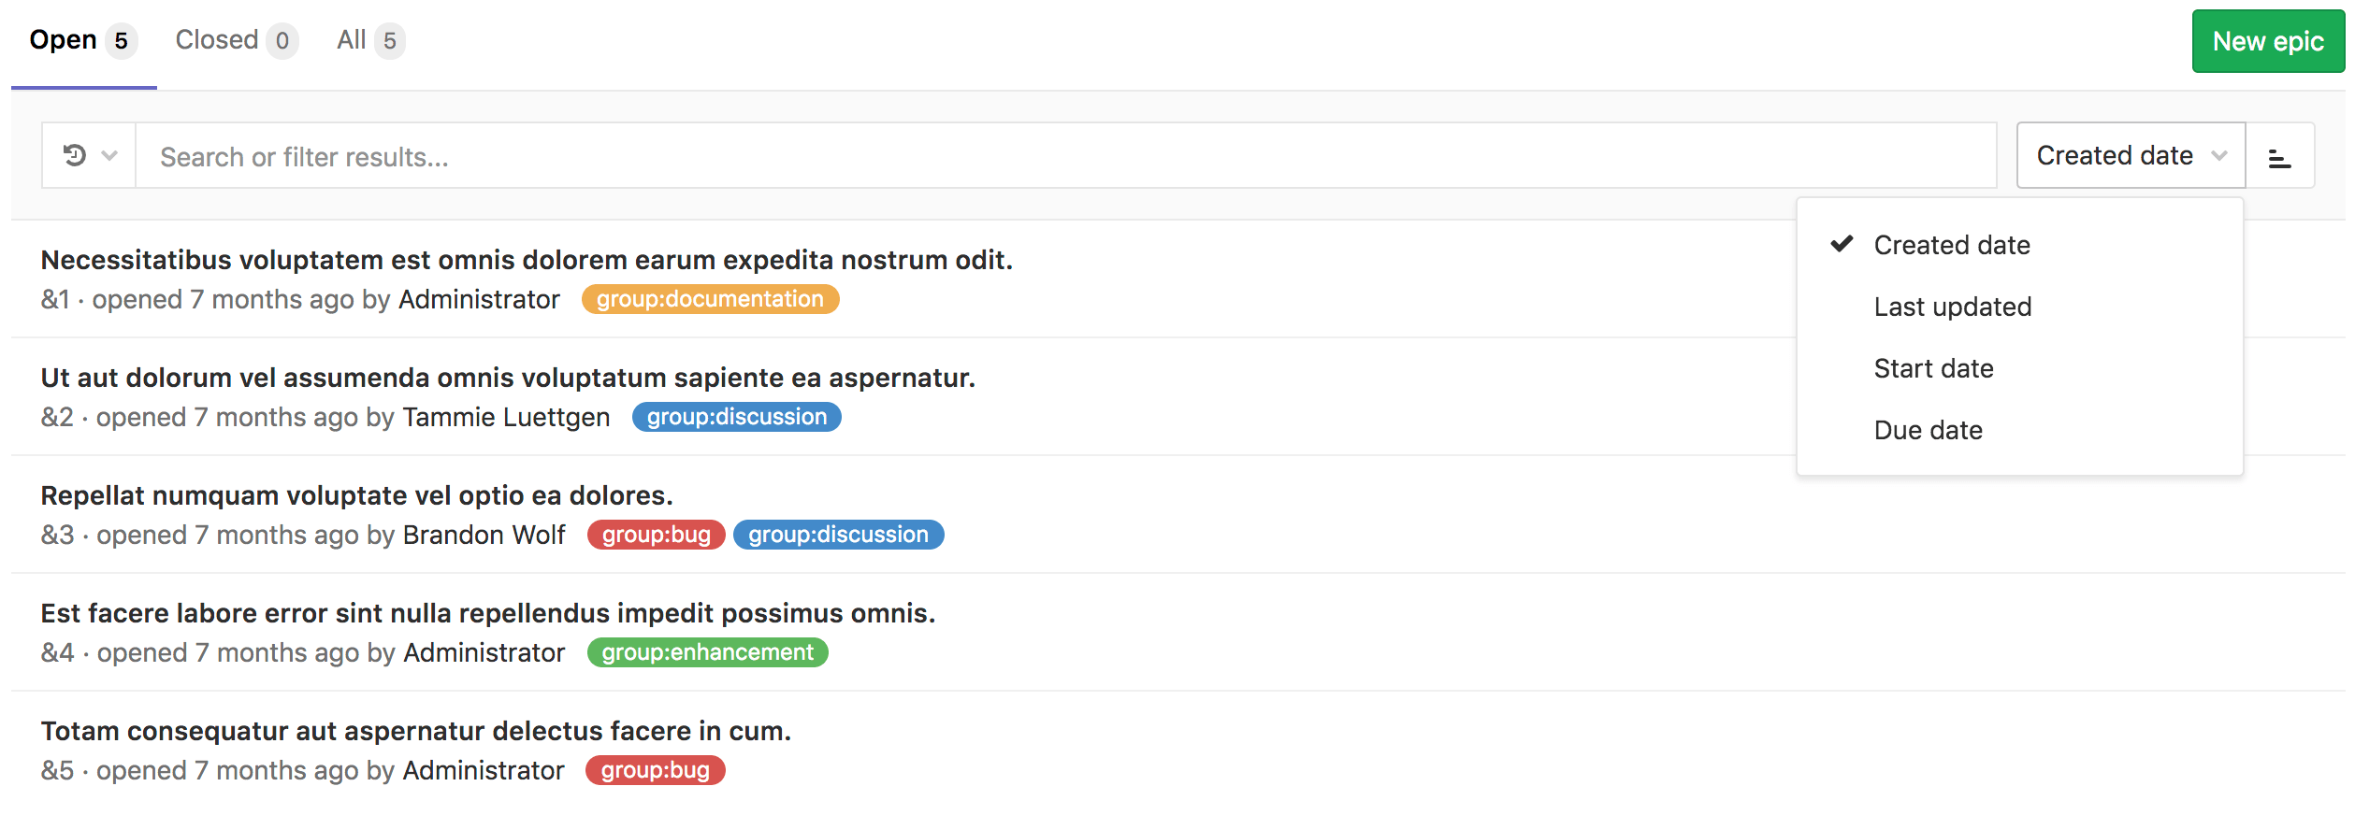Switch to the Closed epics tab
The height and width of the screenshot is (815, 2355).
pos(235,40)
